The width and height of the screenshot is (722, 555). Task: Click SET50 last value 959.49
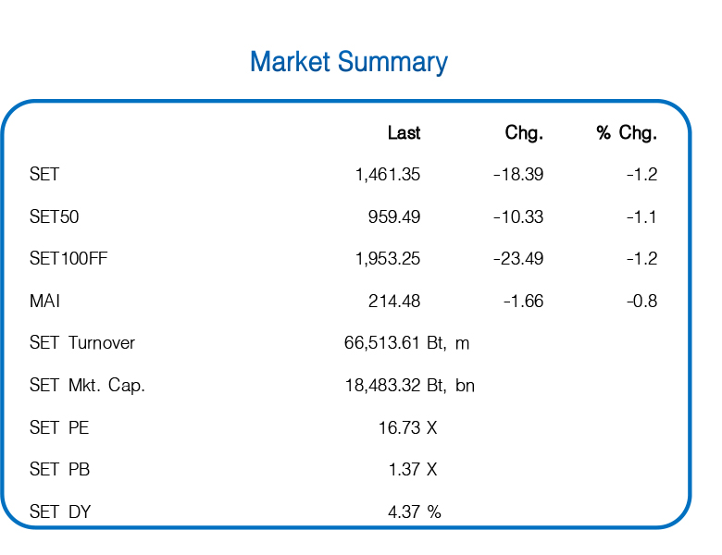click(x=394, y=217)
